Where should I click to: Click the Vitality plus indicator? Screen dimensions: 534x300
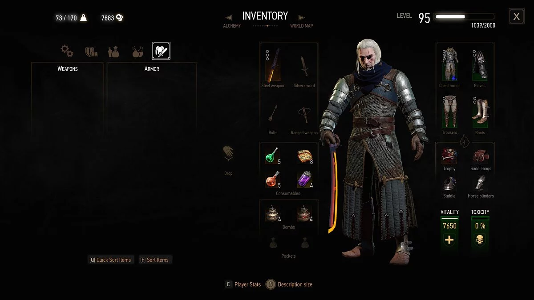click(449, 240)
